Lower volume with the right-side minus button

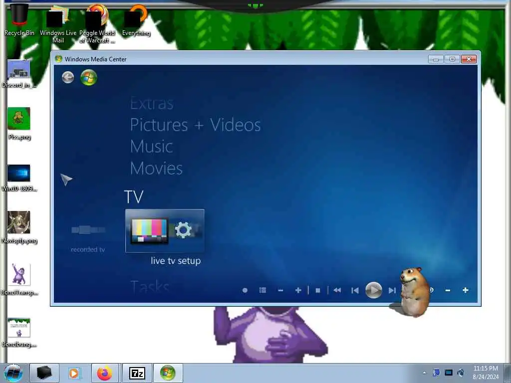448,290
